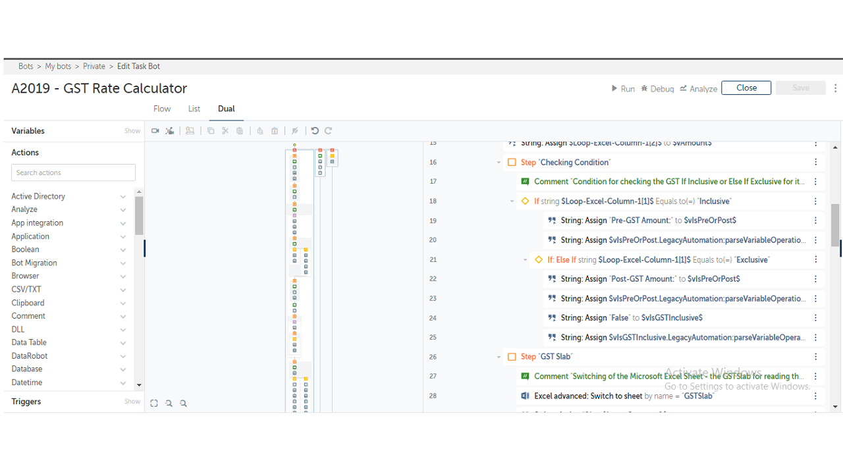The height and width of the screenshot is (474, 843).
Task: Click the fit-to-screen icon in flow view
Action: [154, 404]
